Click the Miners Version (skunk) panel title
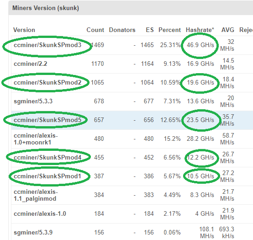253x240 pixels. [x=46, y=8]
